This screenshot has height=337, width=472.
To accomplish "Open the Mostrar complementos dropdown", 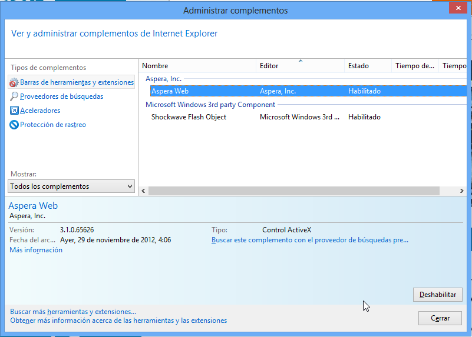I will click(72, 186).
